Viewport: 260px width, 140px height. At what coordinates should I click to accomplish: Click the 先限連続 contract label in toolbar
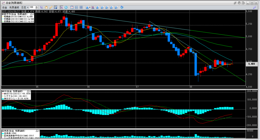14,7
